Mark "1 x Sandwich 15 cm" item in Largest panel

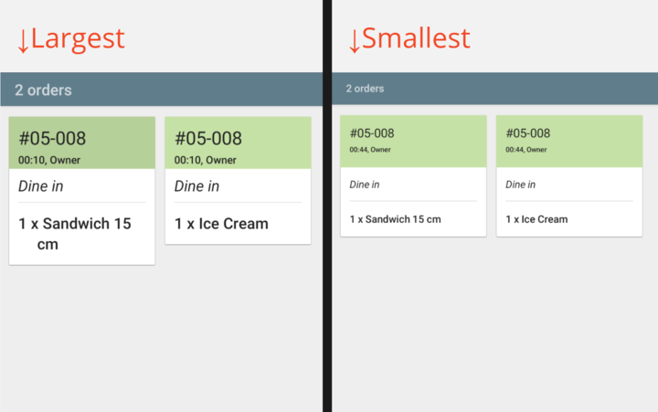point(75,233)
